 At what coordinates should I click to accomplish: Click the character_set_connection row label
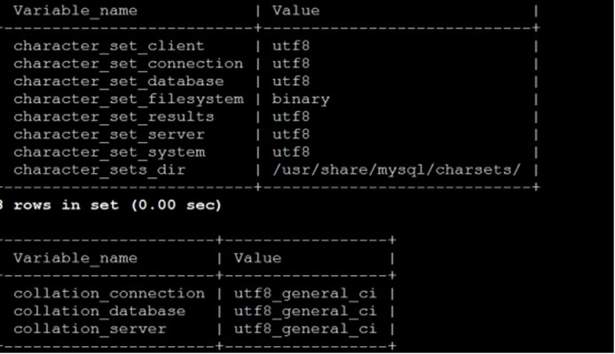pos(129,64)
